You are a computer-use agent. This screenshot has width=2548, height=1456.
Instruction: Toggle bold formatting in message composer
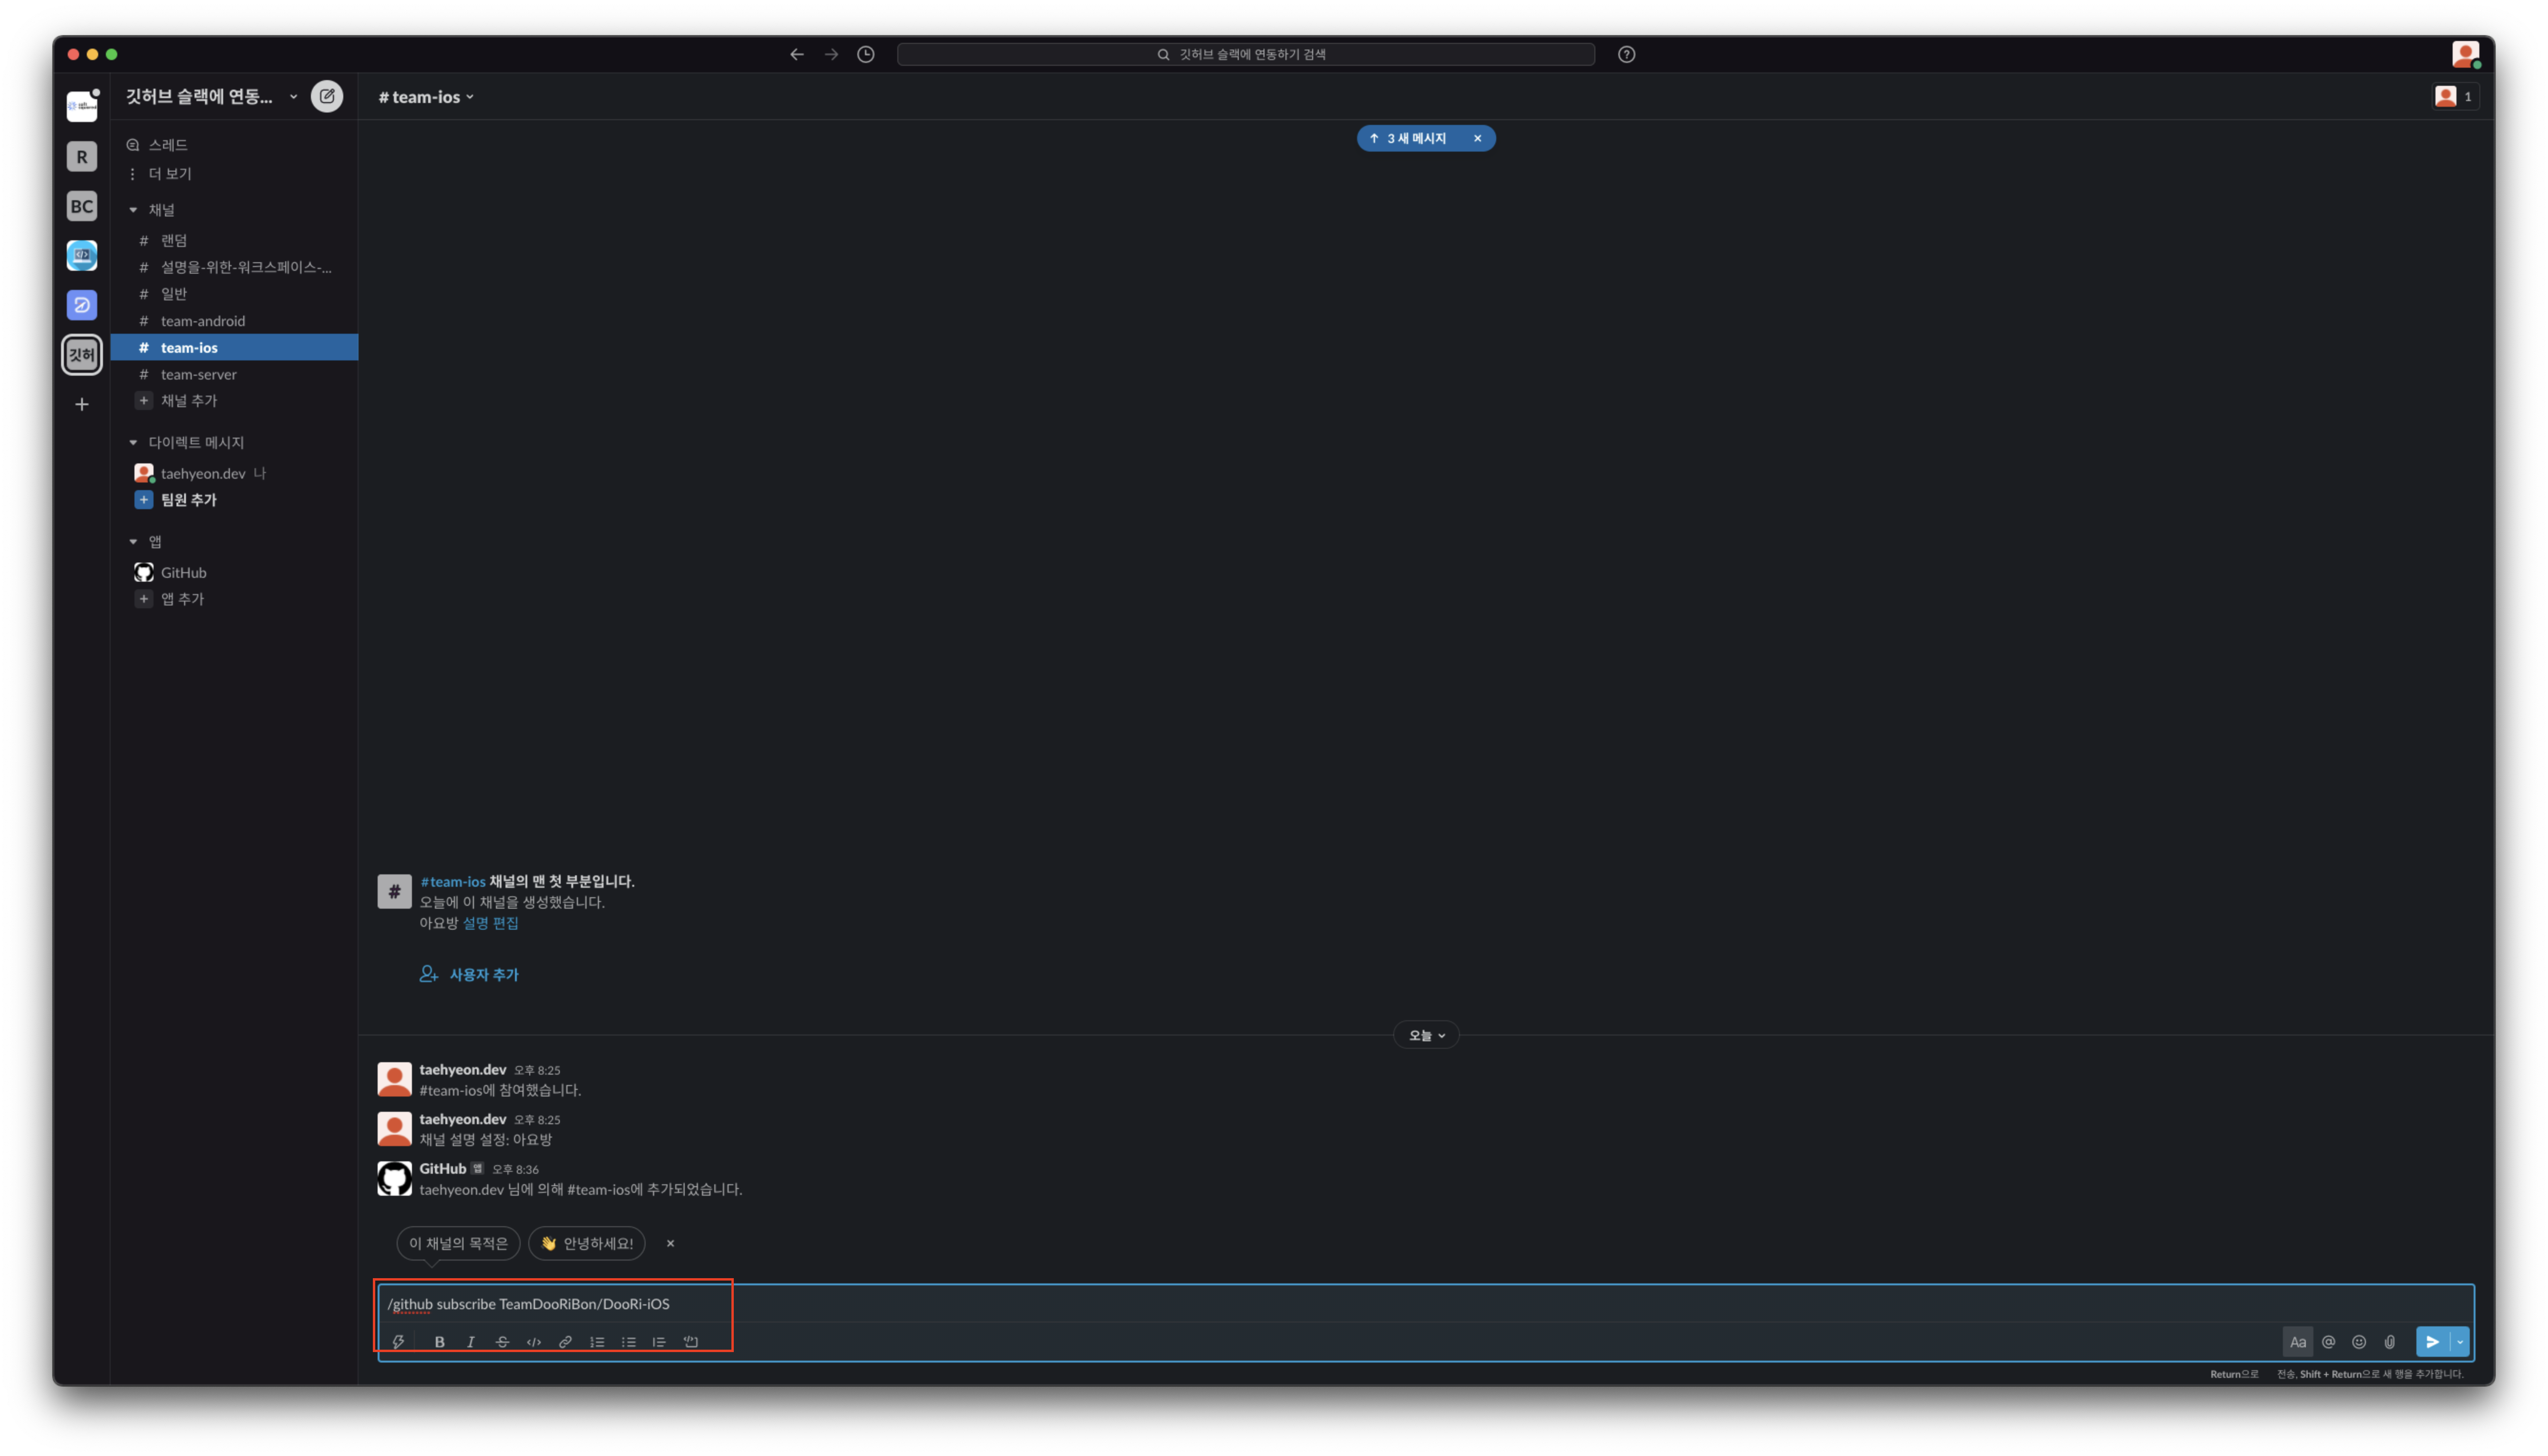[439, 1342]
